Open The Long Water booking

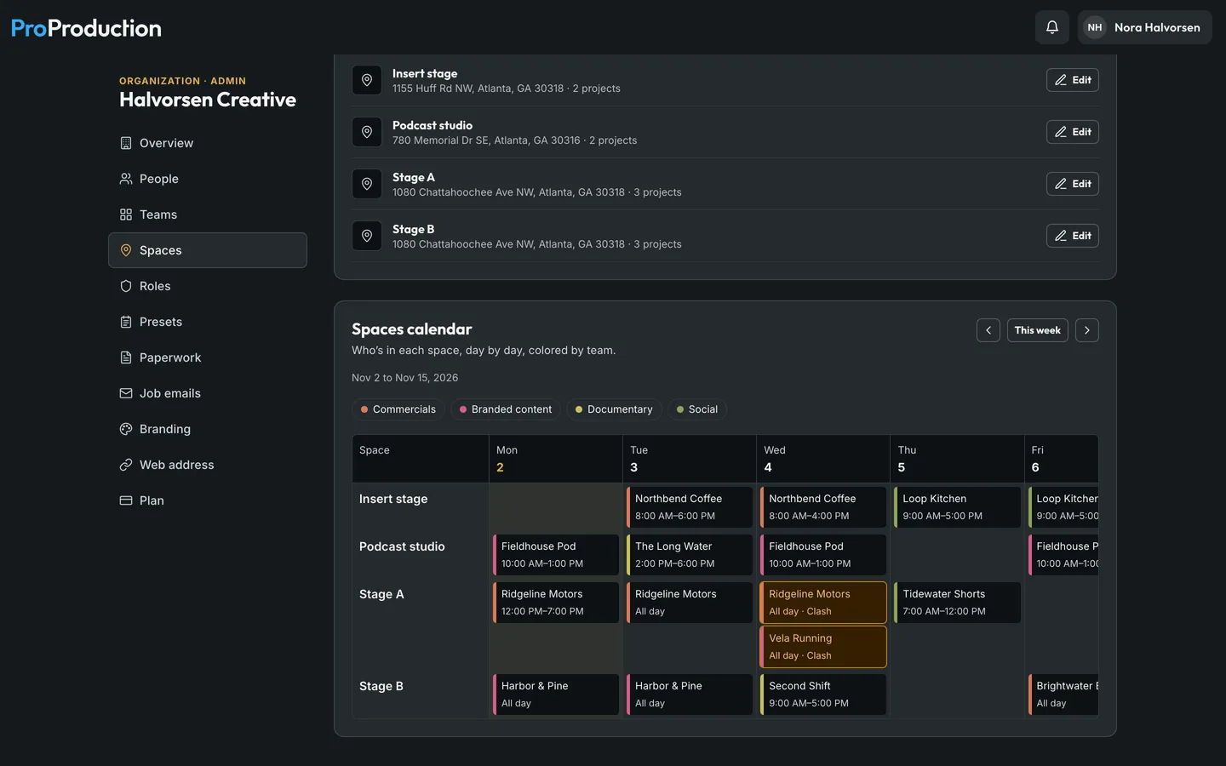(x=690, y=555)
